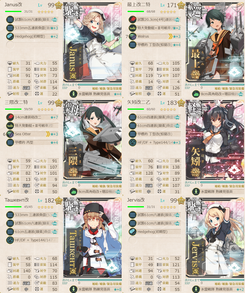Click the Hedgehog depth charge icon on Janus改

10,36
